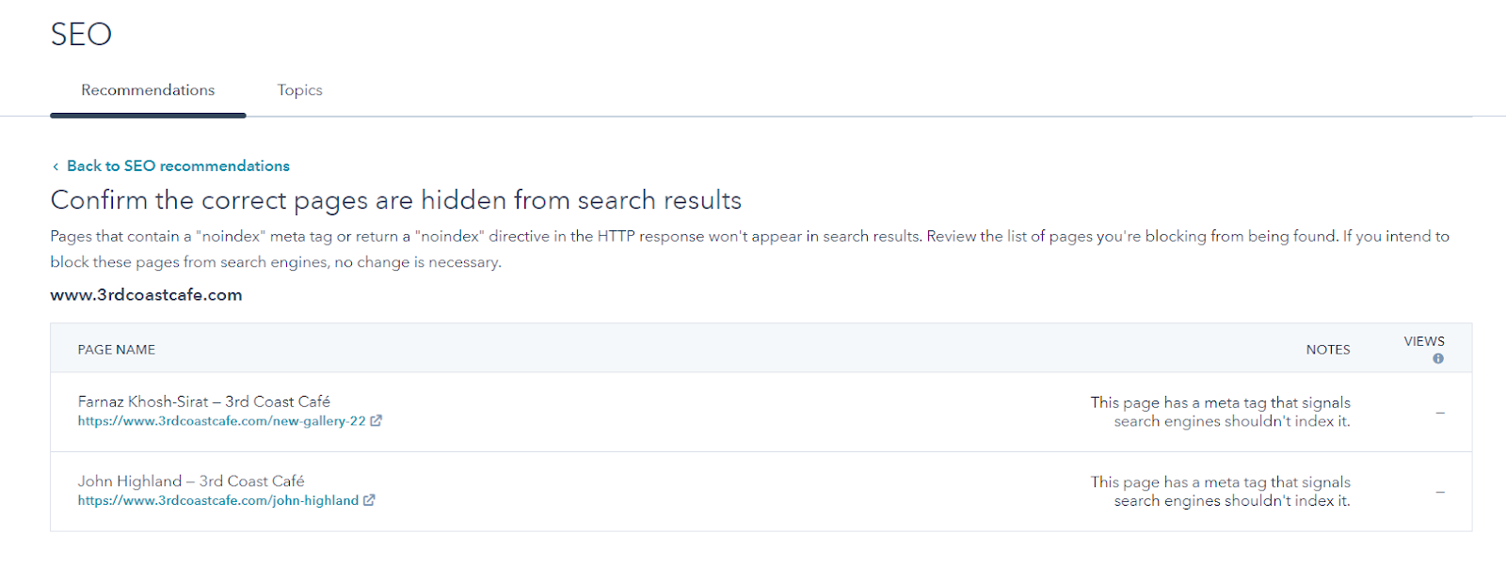Open external link icon for new-gallery-22
Image resolution: width=1506 pixels, height=565 pixels.
point(376,421)
